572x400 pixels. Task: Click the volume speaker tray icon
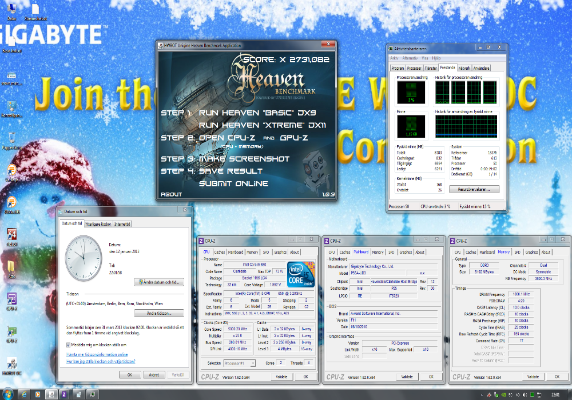pos(525,394)
